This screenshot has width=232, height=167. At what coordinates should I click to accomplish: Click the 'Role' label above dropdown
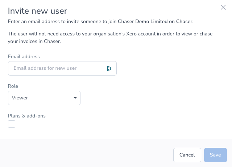click(x=13, y=86)
